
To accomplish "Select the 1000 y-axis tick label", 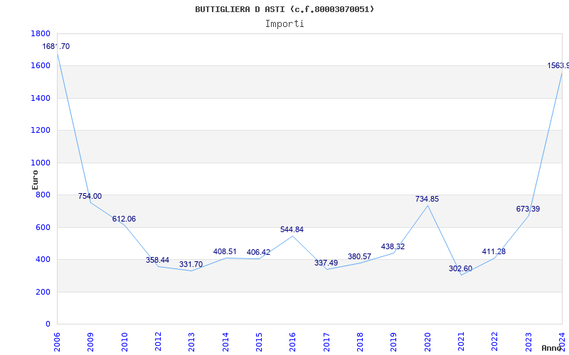I will tap(41, 163).
